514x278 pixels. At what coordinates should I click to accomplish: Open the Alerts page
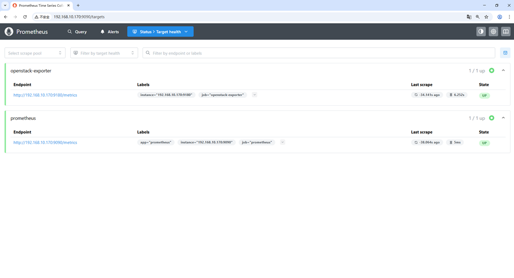coord(110,31)
